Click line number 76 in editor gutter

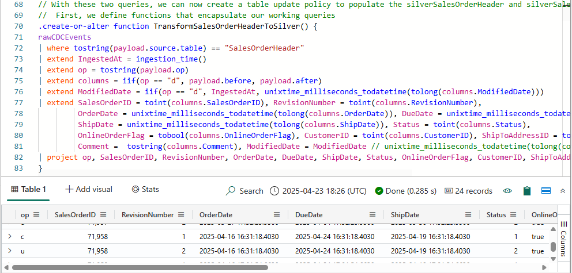pyautogui.click(x=18, y=91)
